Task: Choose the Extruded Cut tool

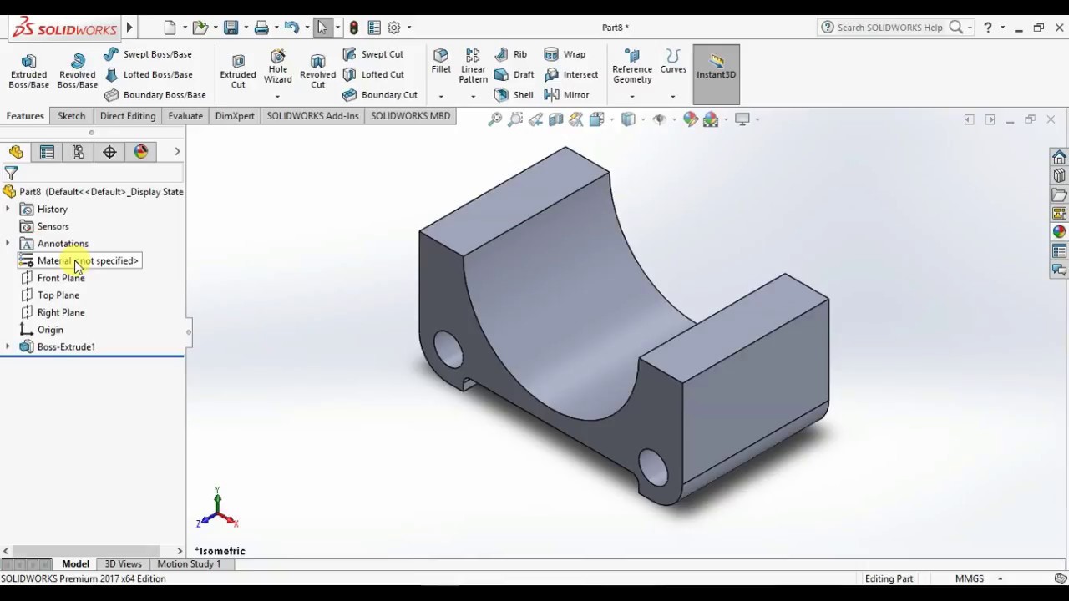Action: click(x=238, y=72)
